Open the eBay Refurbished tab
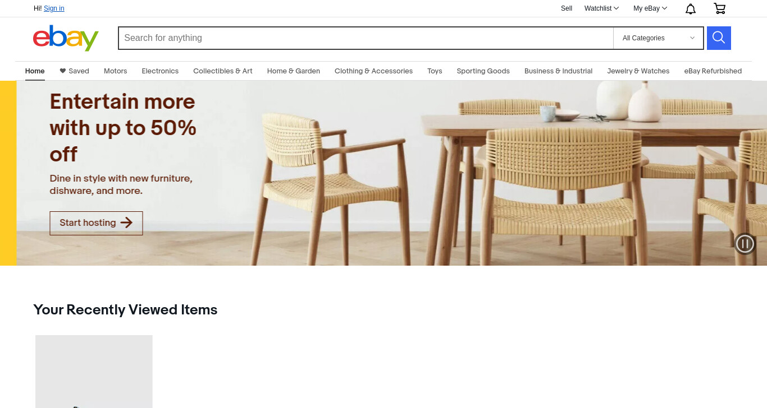The image size is (767, 408). [713, 71]
